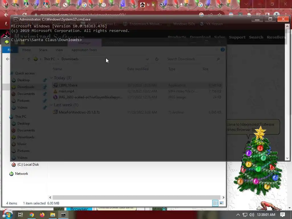Screen dimensions: 292x219
Task: Open Chrome's tab search dropdown
Action: click(x=246, y=4)
